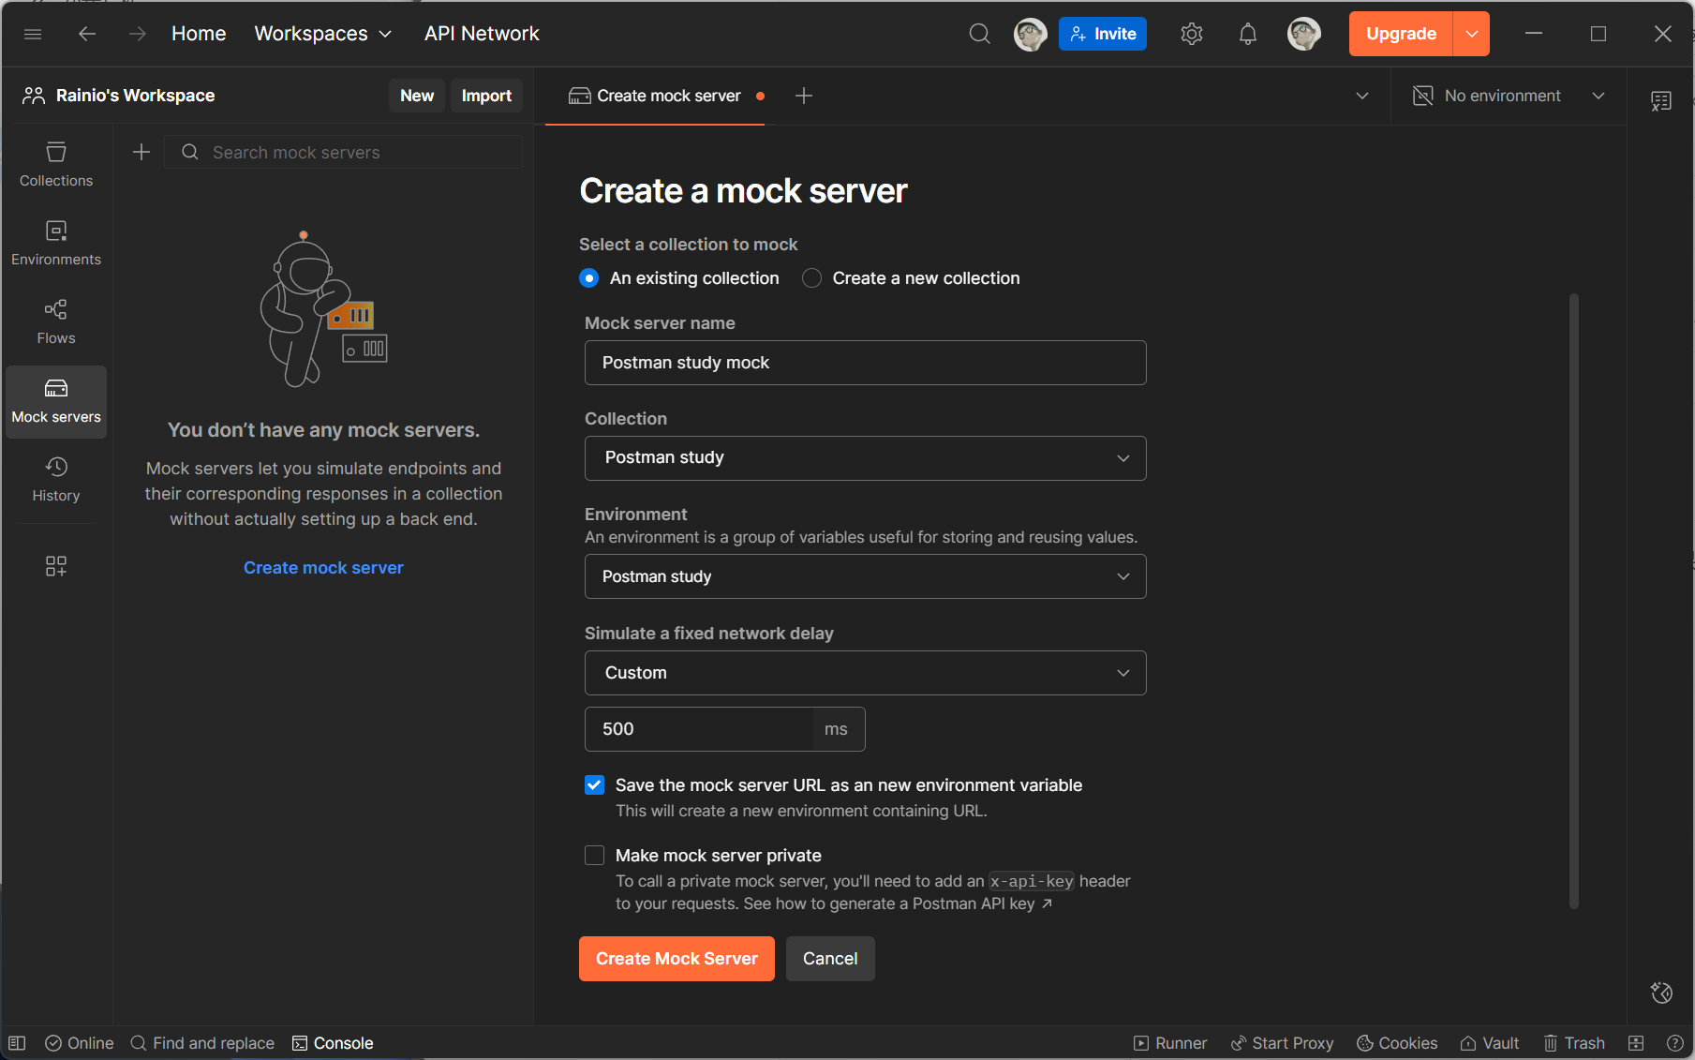Screen dimensions: 1695x1060
Task: Open the Collection dropdown showing Postman study
Action: [866, 458]
